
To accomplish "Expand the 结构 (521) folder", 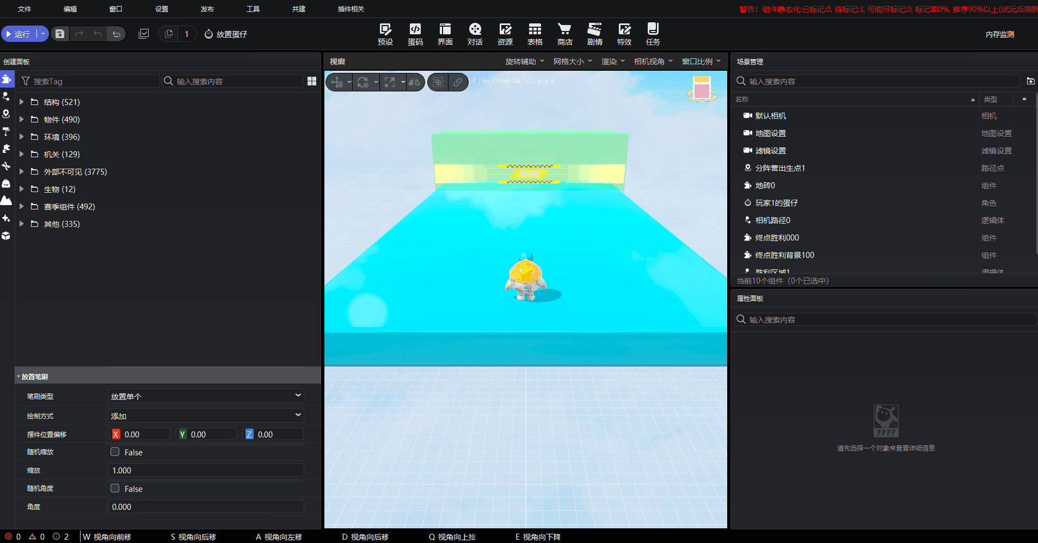I will pyautogui.click(x=21, y=102).
